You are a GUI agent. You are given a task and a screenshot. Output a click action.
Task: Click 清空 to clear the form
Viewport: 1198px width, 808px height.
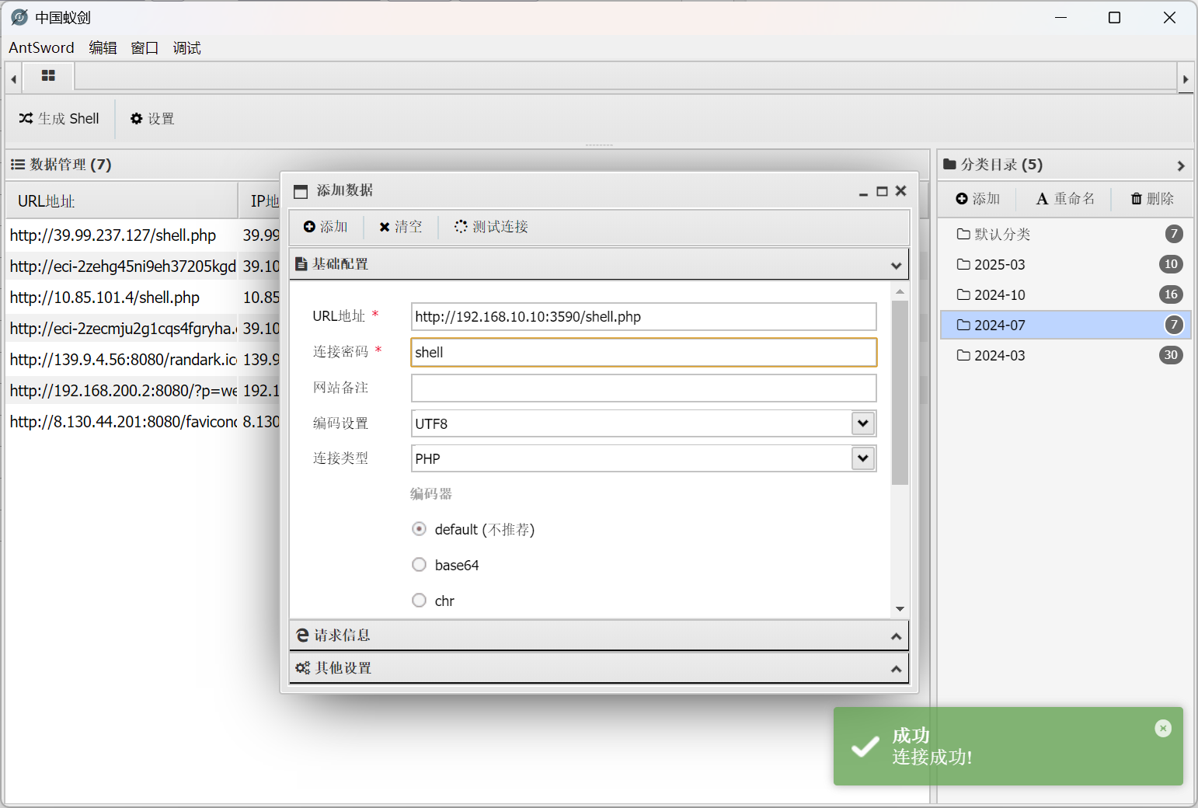pos(401,226)
